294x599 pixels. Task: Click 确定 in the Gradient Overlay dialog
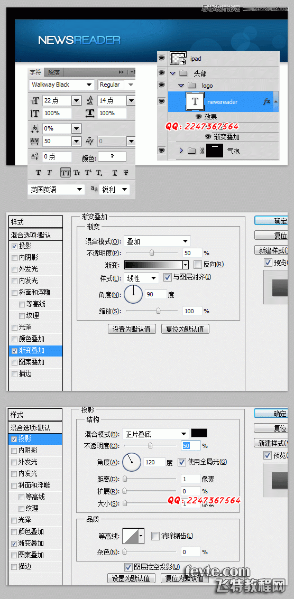(x=271, y=220)
